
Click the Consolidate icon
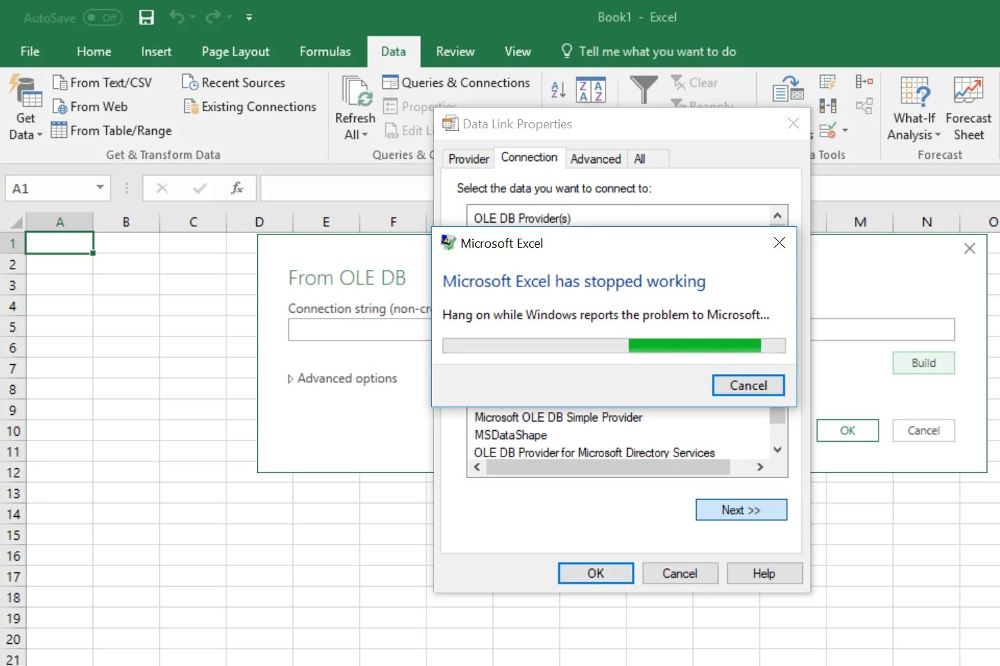pos(864,82)
